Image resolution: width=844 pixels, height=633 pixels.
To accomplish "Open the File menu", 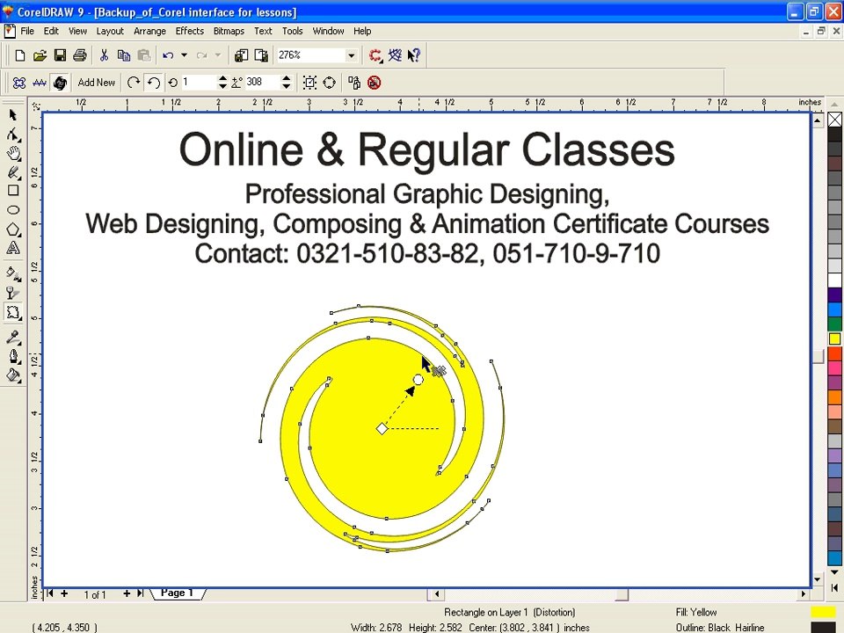I will [x=27, y=32].
